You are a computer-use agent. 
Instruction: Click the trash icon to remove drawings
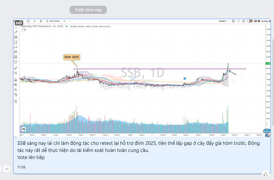coord(16,101)
